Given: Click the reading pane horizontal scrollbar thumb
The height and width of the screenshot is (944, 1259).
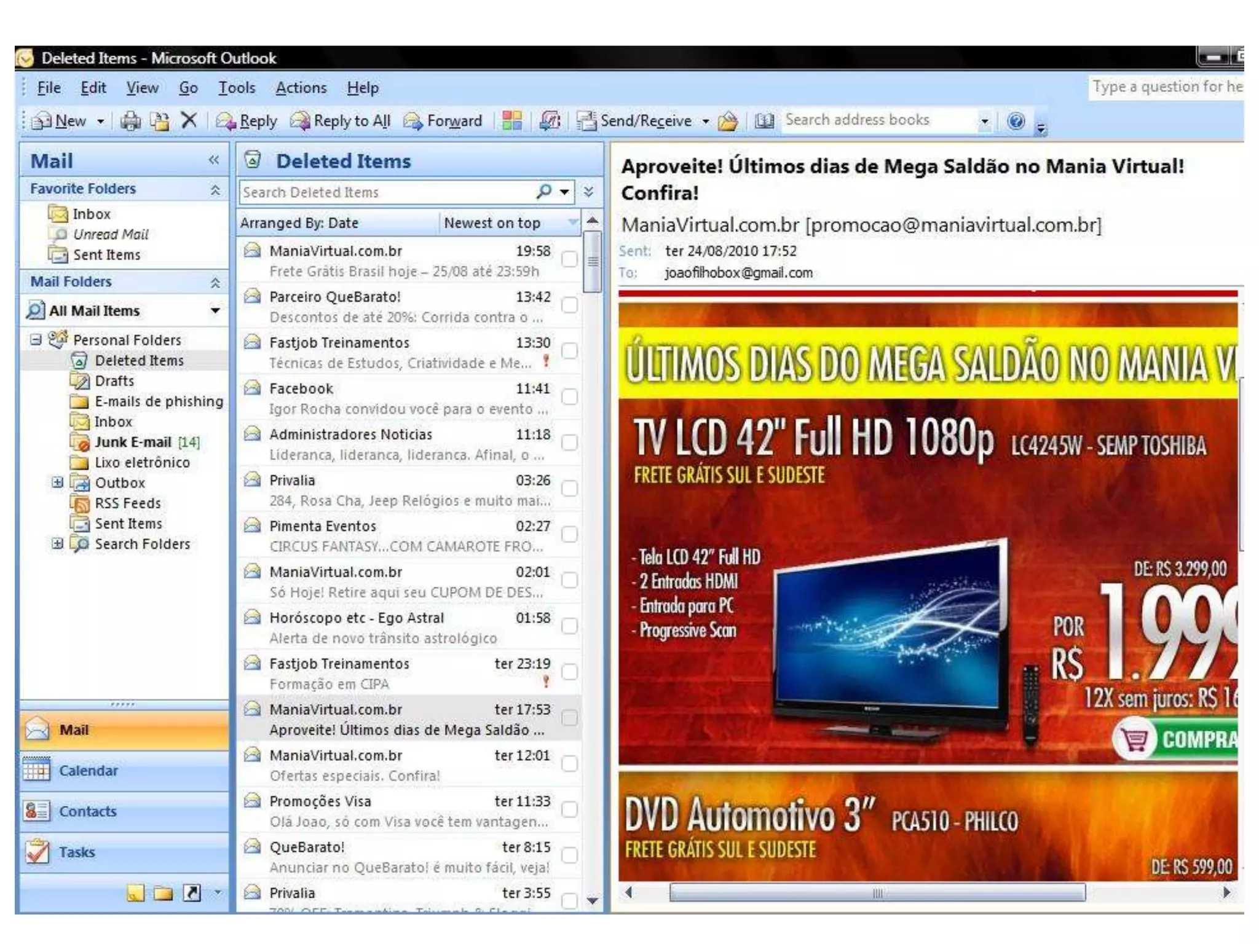Looking at the screenshot, I should click(877, 892).
